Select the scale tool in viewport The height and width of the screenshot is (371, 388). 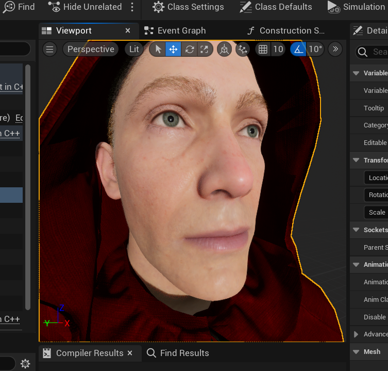205,50
